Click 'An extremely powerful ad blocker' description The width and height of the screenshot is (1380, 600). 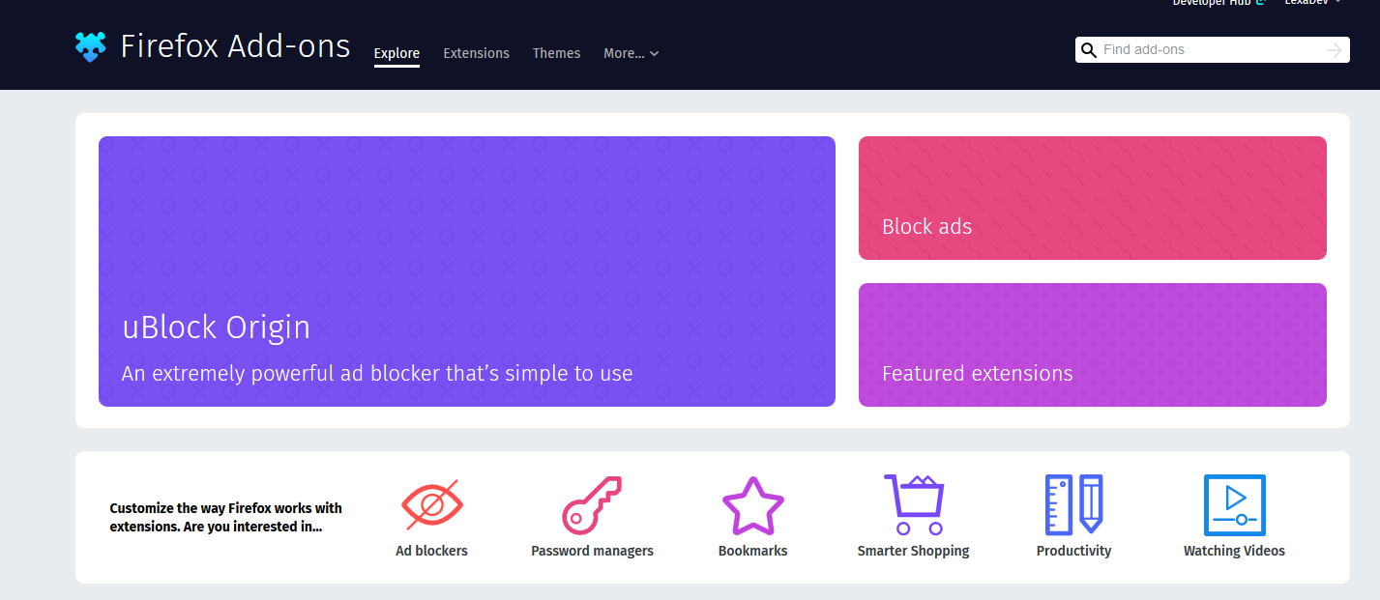coord(377,374)
